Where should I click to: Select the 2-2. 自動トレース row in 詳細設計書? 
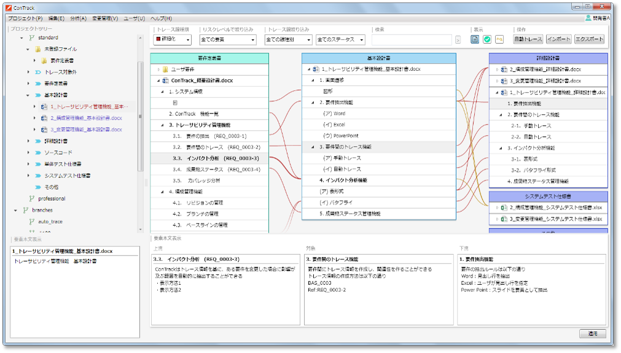tap(548, 137)
